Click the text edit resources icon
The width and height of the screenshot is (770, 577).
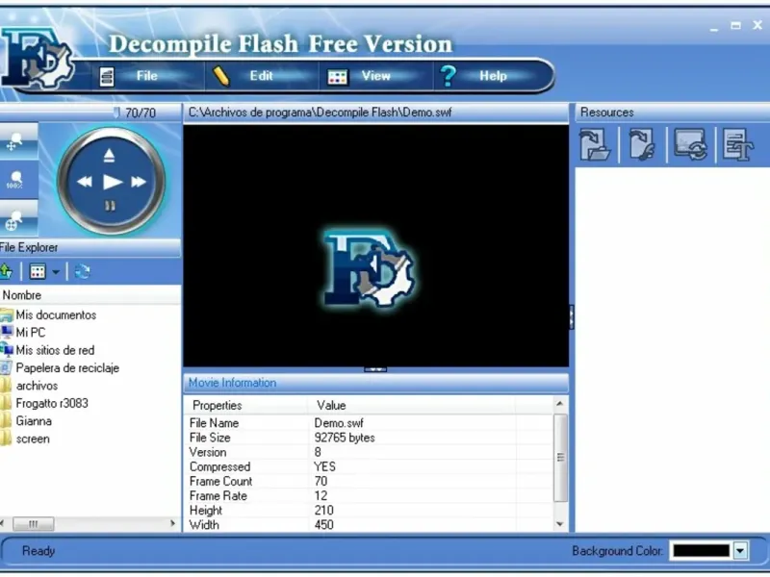(x=737, y=145)
